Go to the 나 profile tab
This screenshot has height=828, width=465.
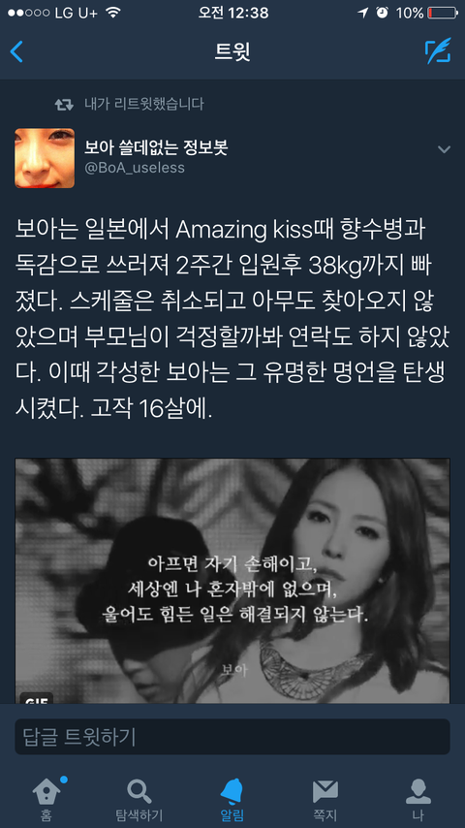418,798
